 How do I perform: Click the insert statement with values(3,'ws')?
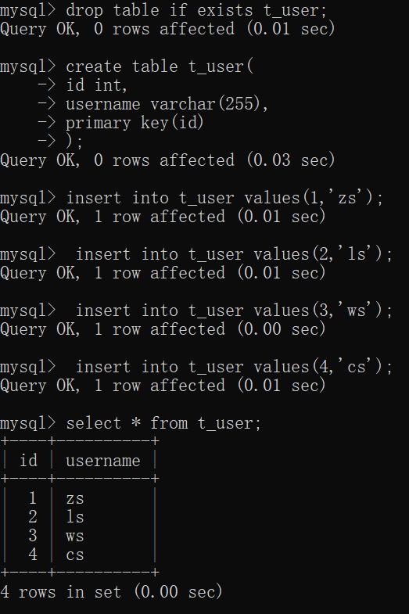(x=234, y=311)
